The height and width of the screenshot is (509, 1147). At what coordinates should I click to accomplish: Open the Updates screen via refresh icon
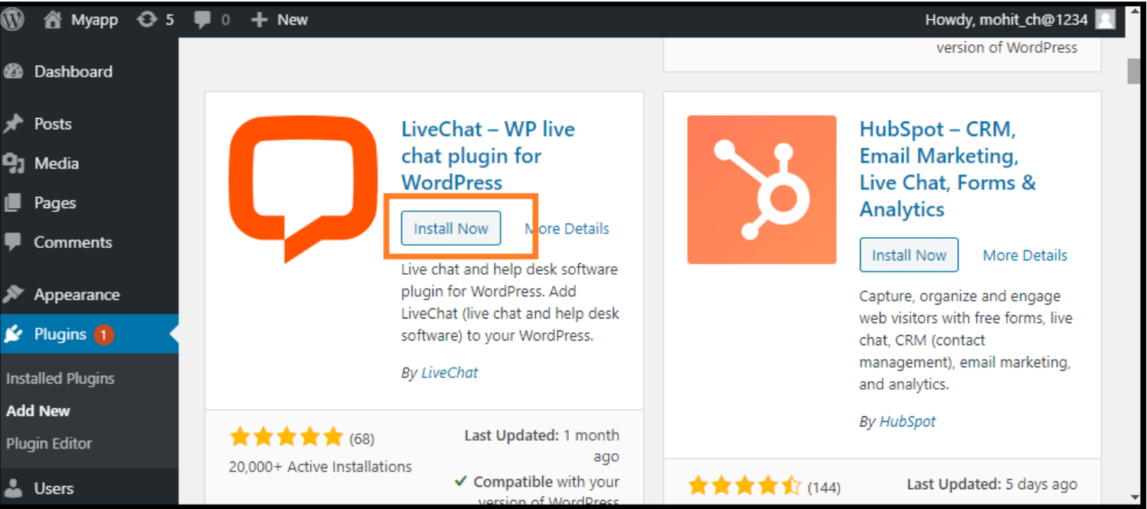[x=146, y=19]
